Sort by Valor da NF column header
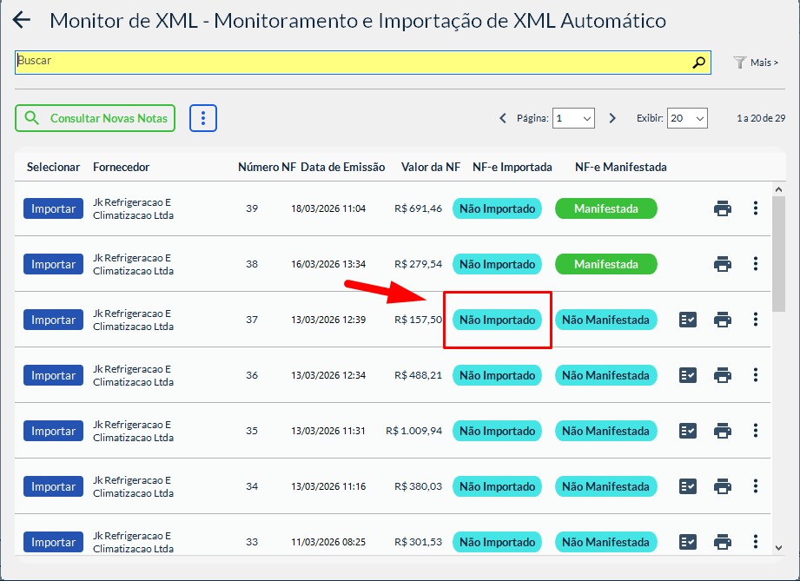The width and height of the screenshot is (800, 581). point(430,167)
